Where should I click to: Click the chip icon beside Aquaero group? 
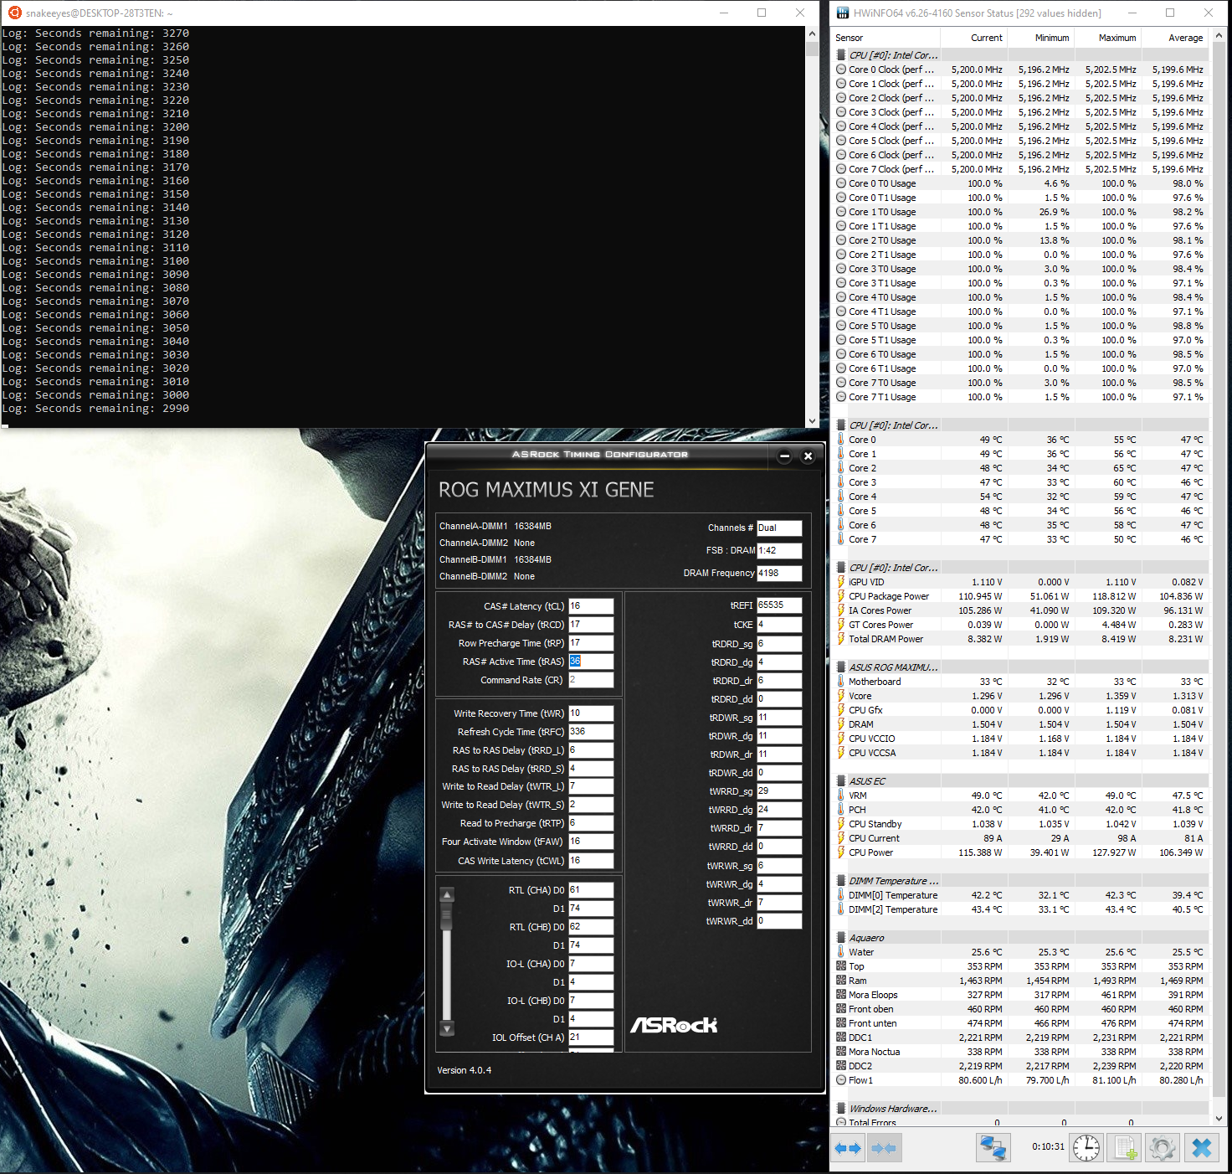click(x=841, y=938)
